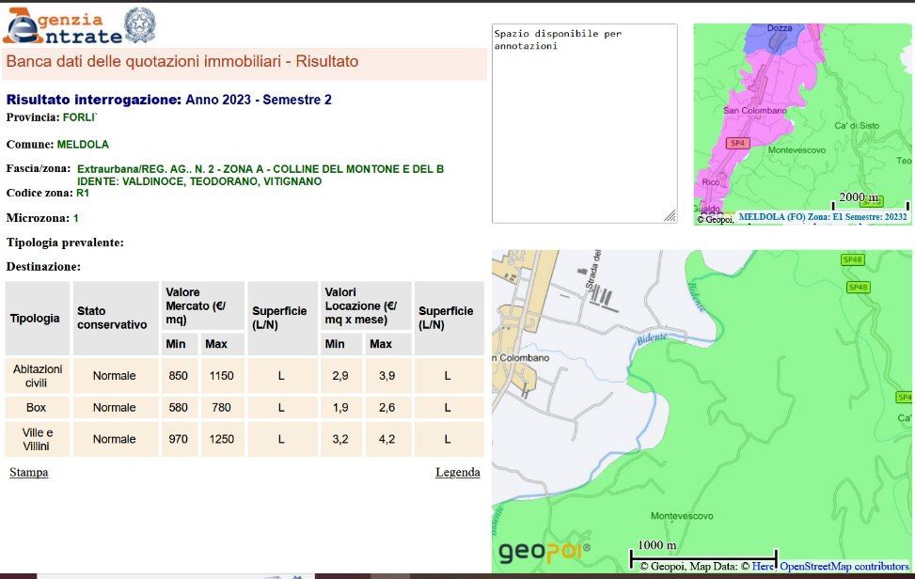Grab the annotations box resize handle
The height and width of the screenshot is (579, 915).
coord(670,216)
